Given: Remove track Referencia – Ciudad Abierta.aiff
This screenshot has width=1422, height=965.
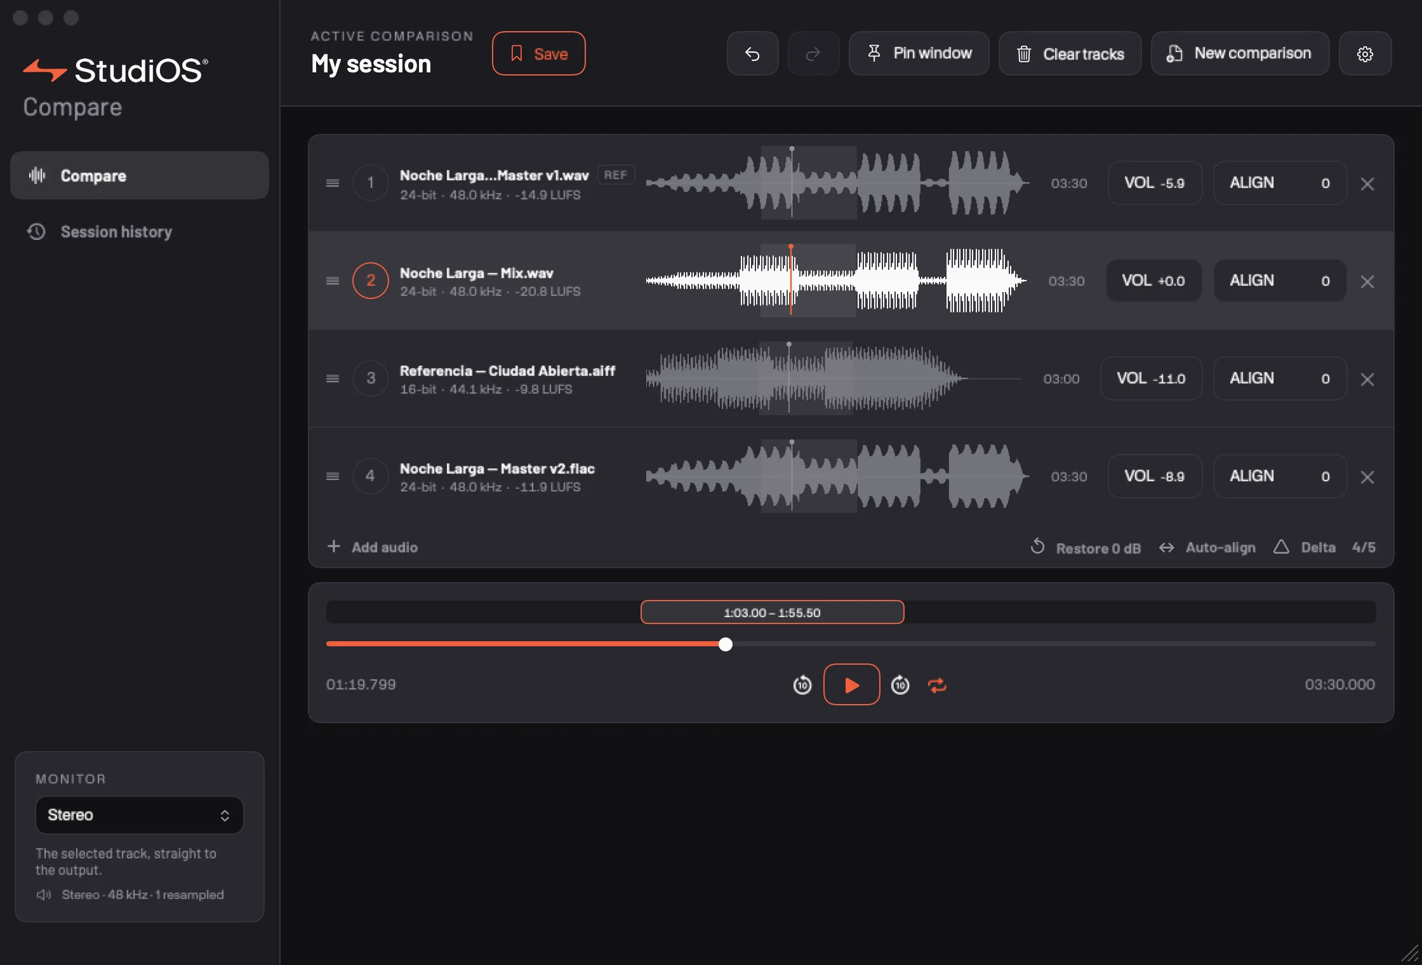Looking at the screenshot, I should pyautogui.click(x=1367, y=379).
